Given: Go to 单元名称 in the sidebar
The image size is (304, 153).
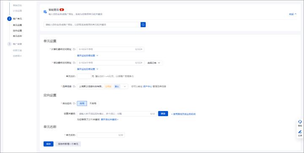Looking at the screenshot, I should 17,36.
